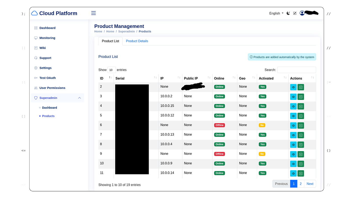Image resolution: width=352 pixels, height=198 pixels.
Task: Click the products added automatically info banner
Action: [282, 57]
